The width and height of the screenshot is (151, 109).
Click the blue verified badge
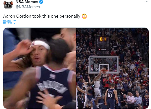pos(41,2)
